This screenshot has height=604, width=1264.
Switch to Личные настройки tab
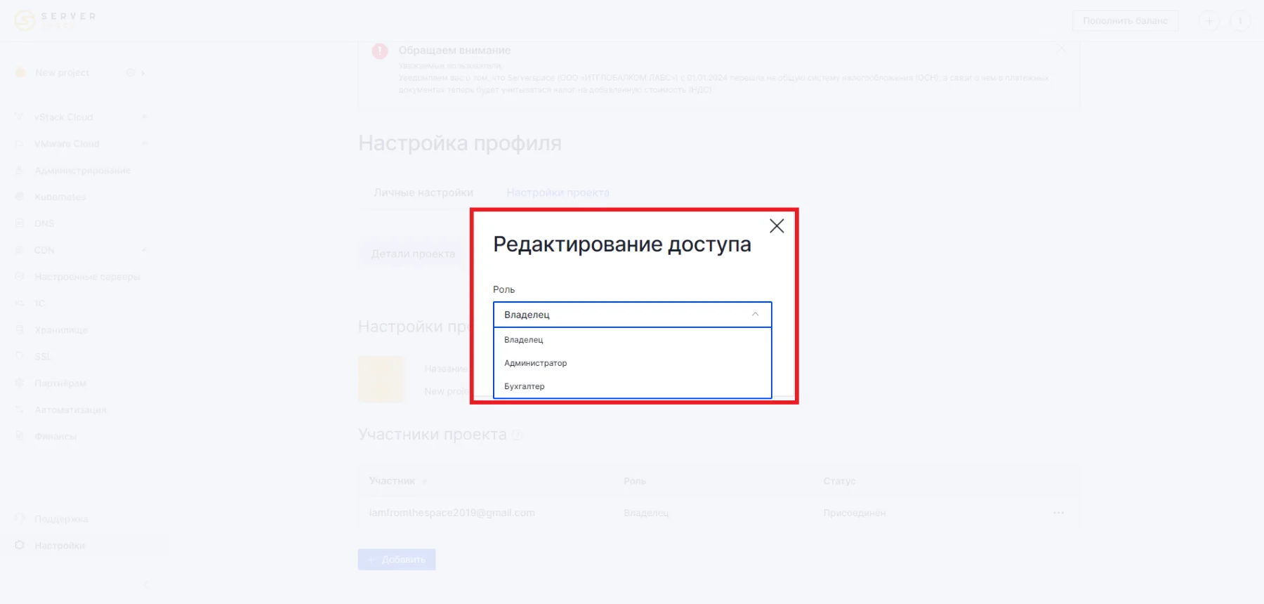[423, 192]
